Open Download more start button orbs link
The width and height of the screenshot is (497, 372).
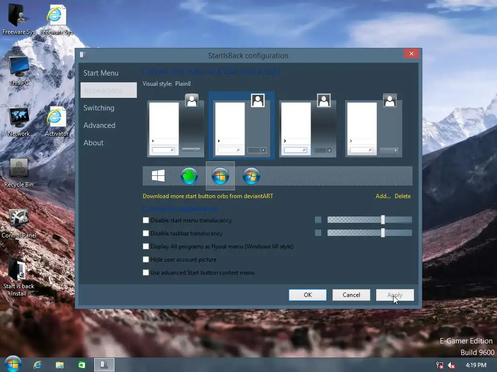[208, 196]
